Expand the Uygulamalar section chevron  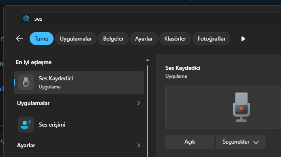click(139, 103)
